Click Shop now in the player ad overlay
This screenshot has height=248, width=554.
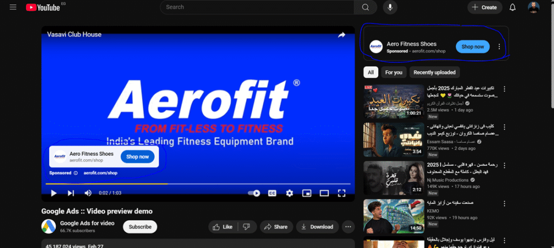[x=137, y=157]
